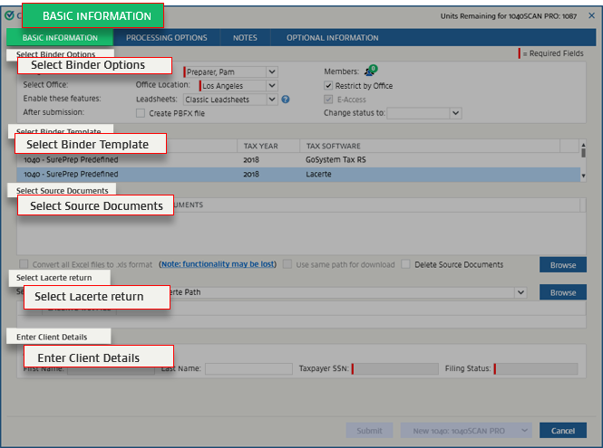Image resolution: width=603 pixels, height=448 pixels.
Task: Check the Delete Source Documents checkbox
Action: point(406,264)
